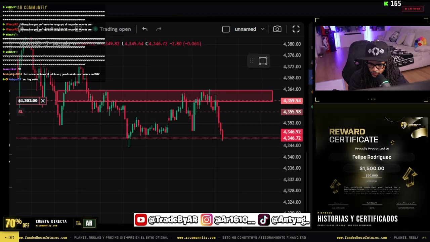This screenshot has height=242, width=430.
Task: Undo the last chart action
Action: pyautogui.click(x=145, y=29)
